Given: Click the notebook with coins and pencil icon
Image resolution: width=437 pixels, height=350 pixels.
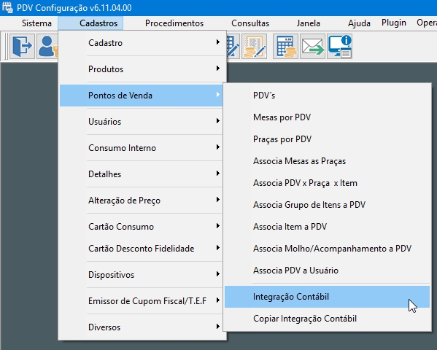Looking at the screenshot, I should [x=254, y=46].
